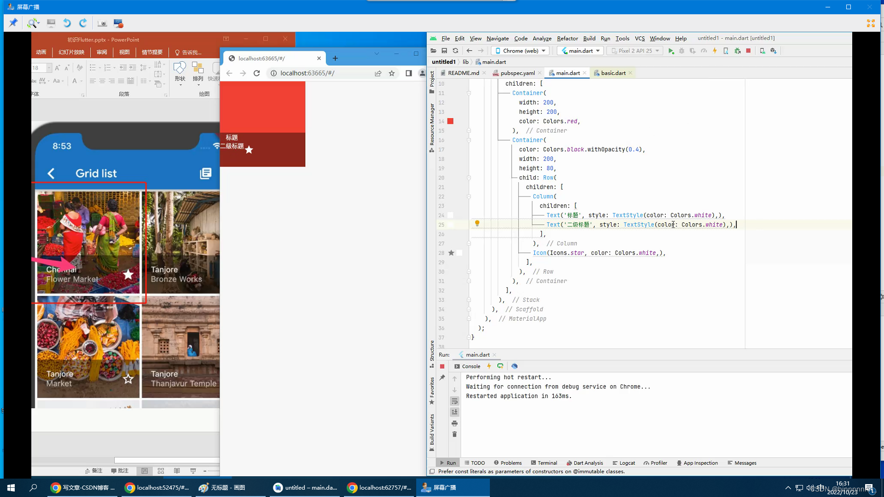
Task: Click the green Run button in toolbar
Action: (671, 51)
